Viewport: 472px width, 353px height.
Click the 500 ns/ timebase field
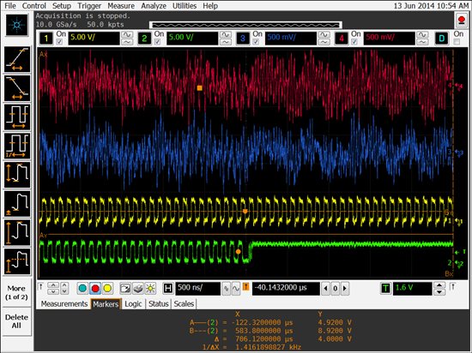(x=197, y=289)
